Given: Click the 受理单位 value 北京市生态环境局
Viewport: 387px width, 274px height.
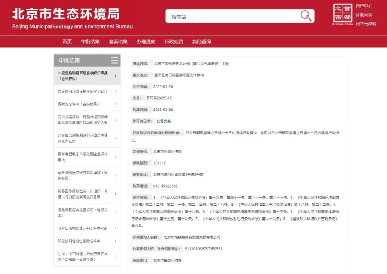Looking at the screenshot, I should pos(167,151).
